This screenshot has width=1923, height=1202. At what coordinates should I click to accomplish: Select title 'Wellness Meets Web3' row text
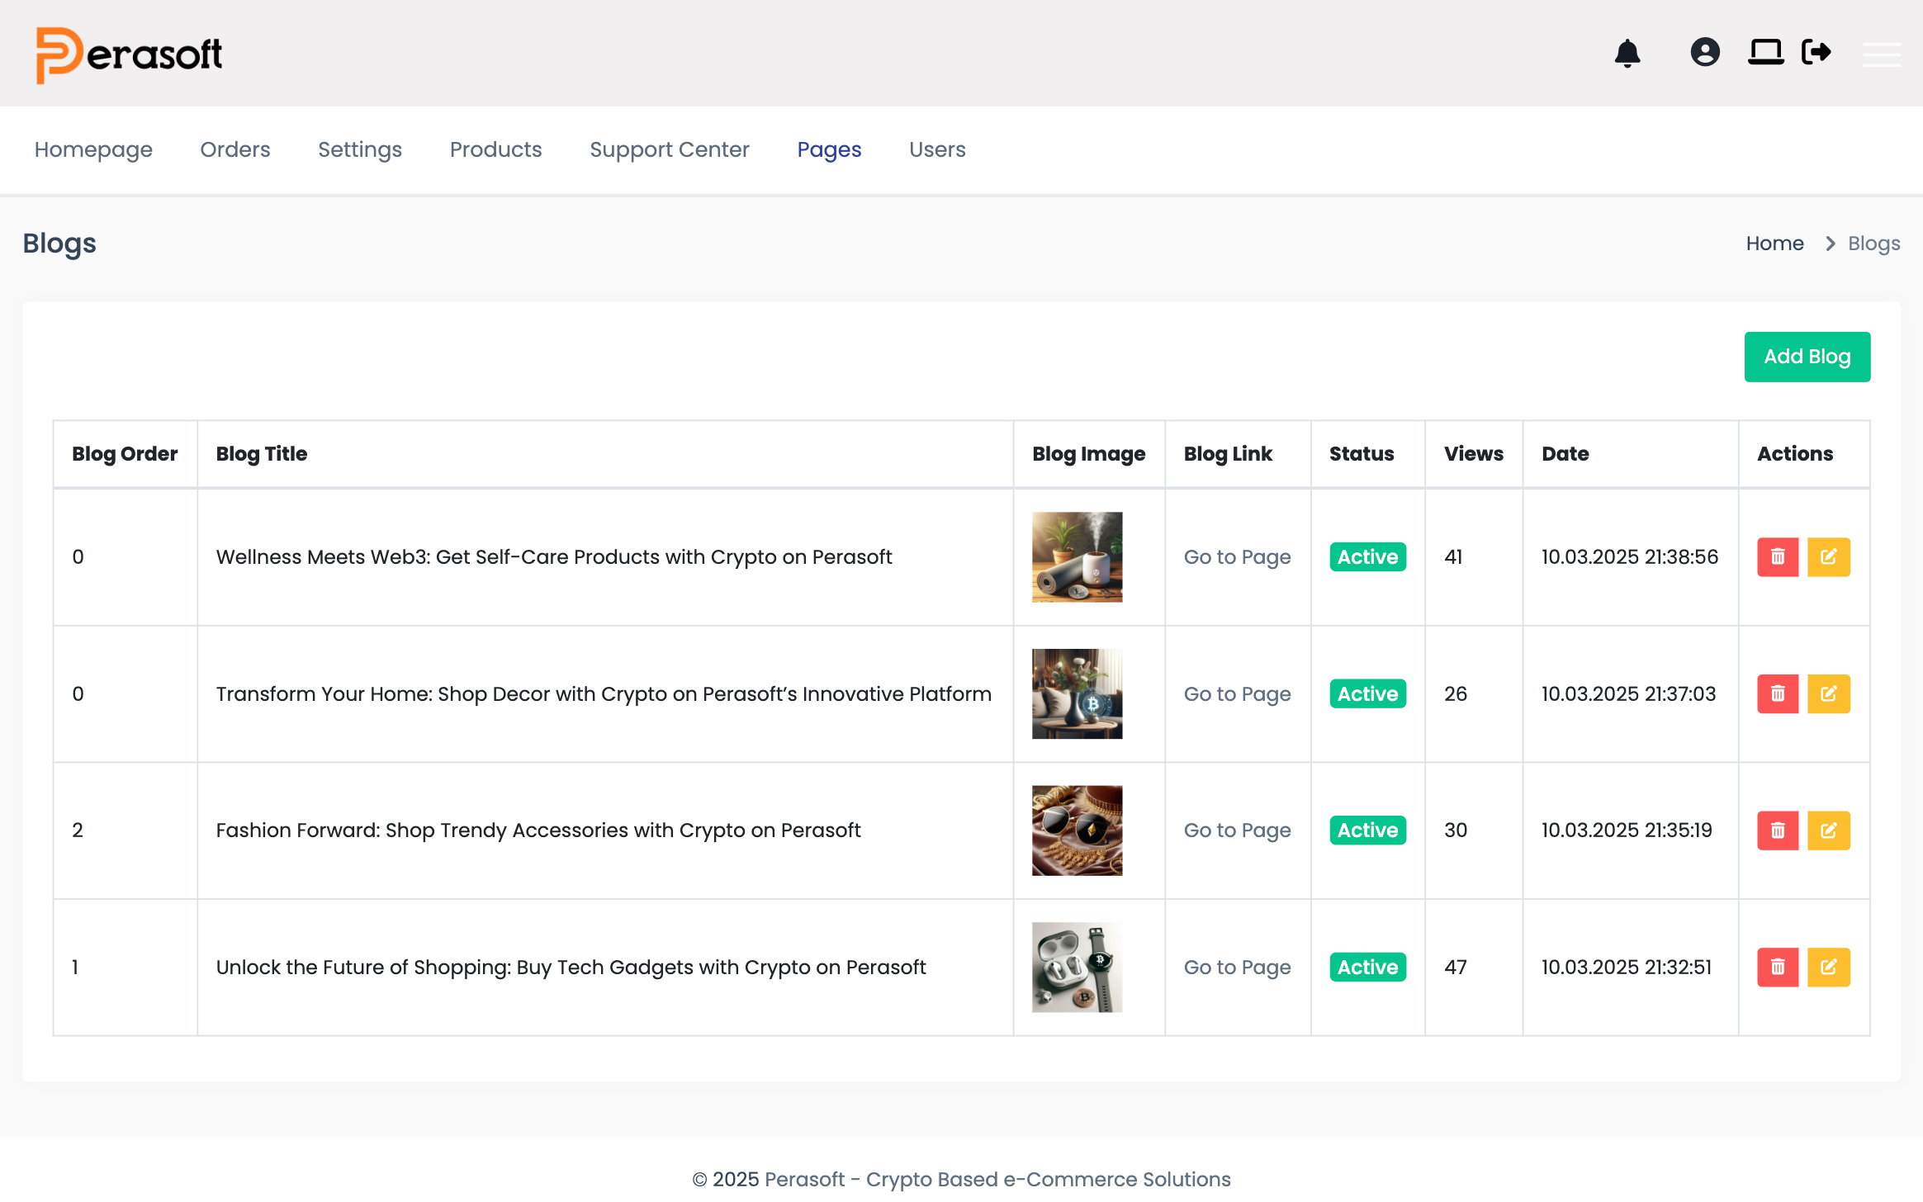point(554,557)
